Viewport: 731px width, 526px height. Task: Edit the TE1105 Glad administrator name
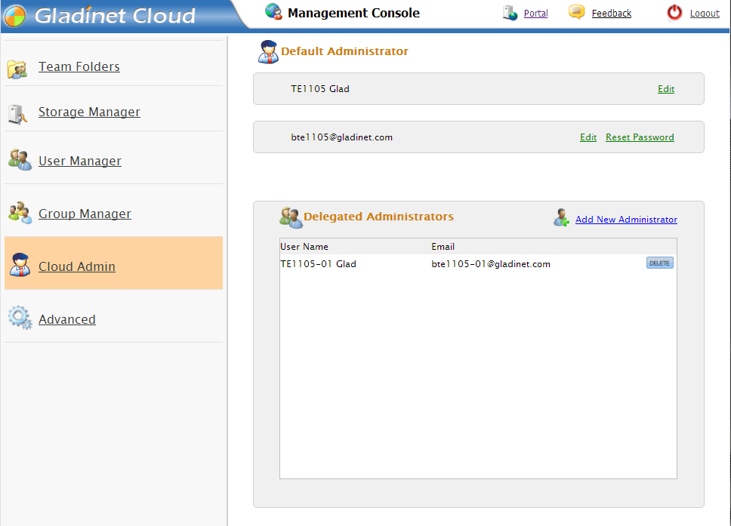[666, 89]
